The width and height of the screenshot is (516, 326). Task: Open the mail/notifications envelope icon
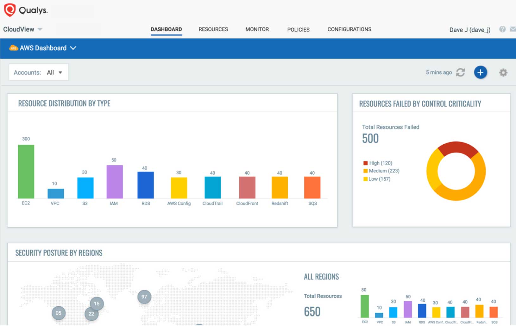point(513,29)
